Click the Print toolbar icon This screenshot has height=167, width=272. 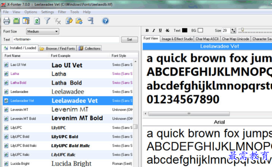click(6, 21)
